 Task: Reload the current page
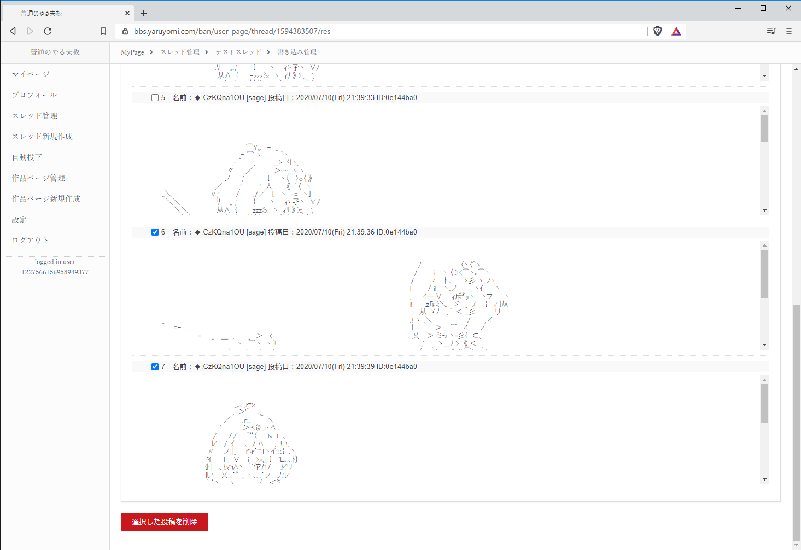click(x=48, y=31)
